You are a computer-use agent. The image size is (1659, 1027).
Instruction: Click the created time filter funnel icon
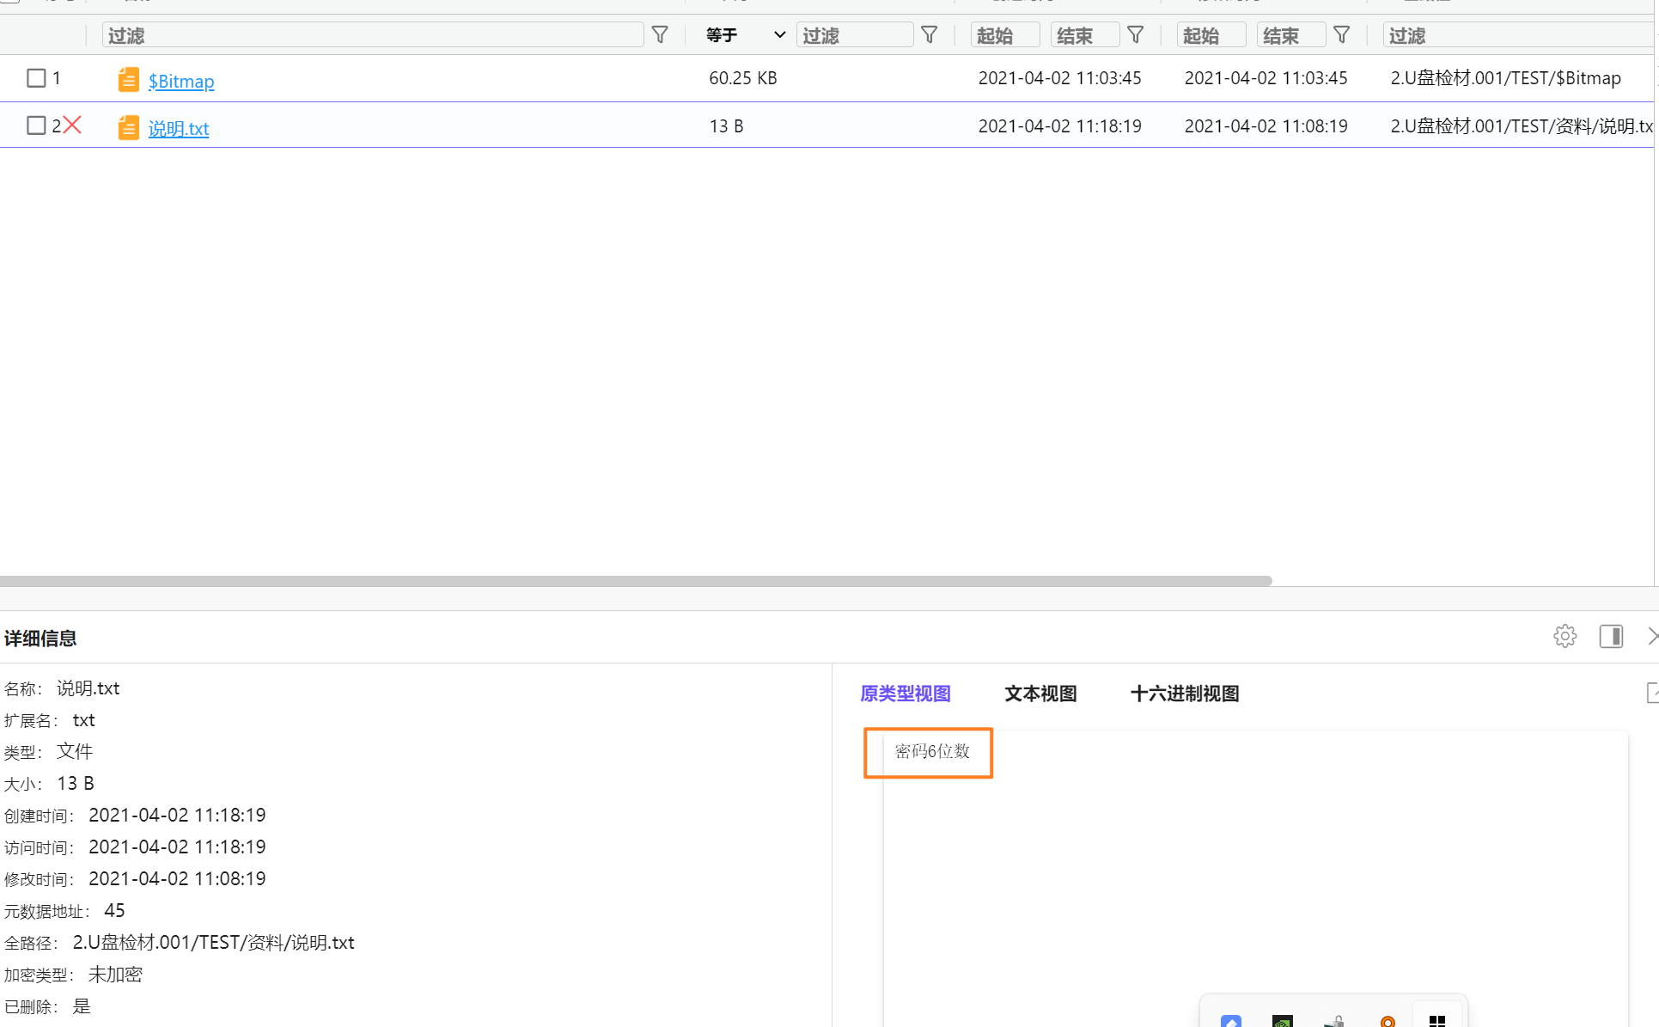[x=1135, y=35]
